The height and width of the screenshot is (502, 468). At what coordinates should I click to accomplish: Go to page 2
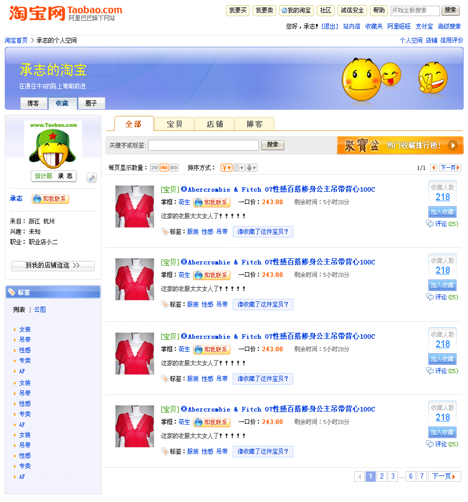(x=382, y=477)
